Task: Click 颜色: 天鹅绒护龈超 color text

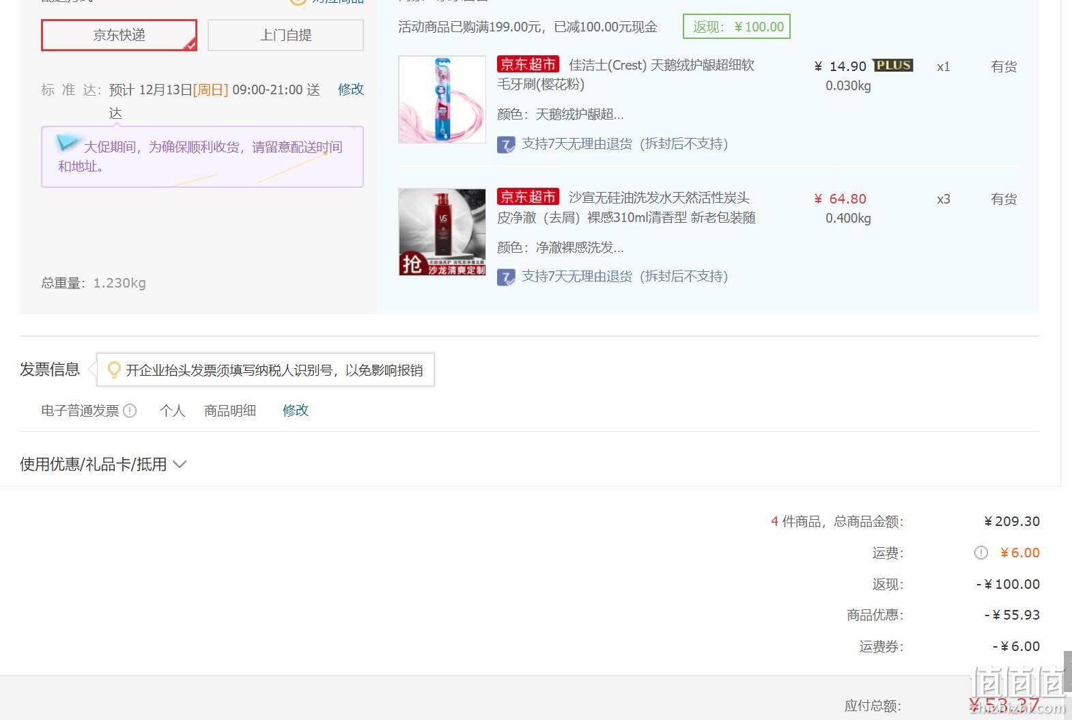Action: 561,114
